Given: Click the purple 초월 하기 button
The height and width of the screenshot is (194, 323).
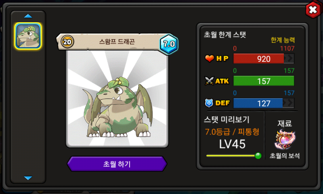Looking at the screenshot, I should 117,164.
